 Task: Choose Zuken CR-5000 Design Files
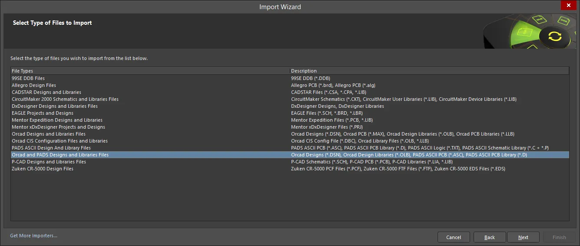click(x=290, y=169)
